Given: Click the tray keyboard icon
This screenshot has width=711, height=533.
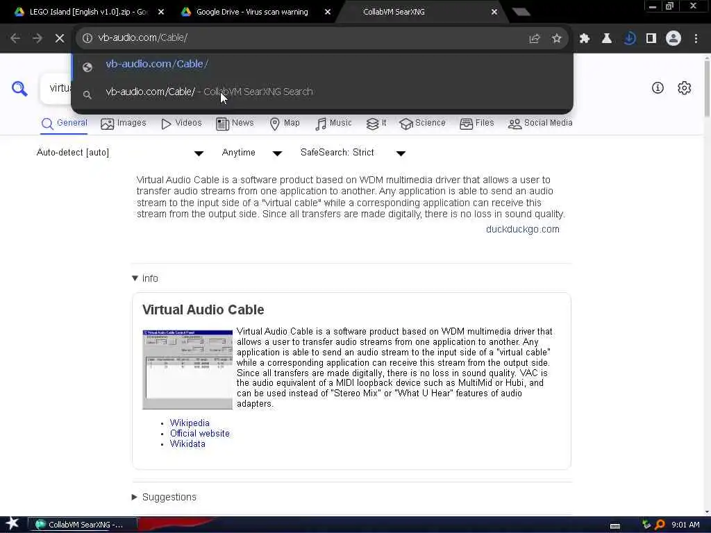Looking at the screenshot, I should (615, 525).
